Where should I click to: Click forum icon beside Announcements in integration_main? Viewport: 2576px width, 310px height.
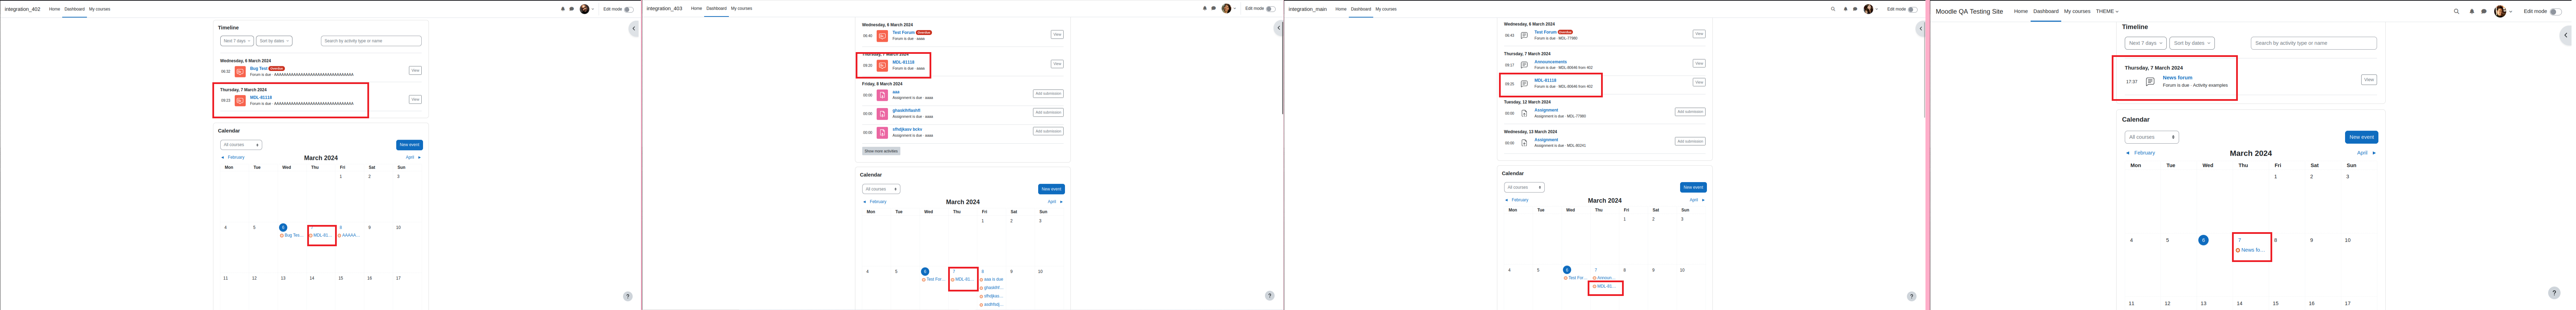point(1524,65)
